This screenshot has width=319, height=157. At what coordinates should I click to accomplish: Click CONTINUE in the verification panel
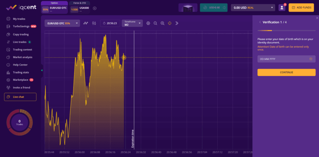tap(286, 72)
